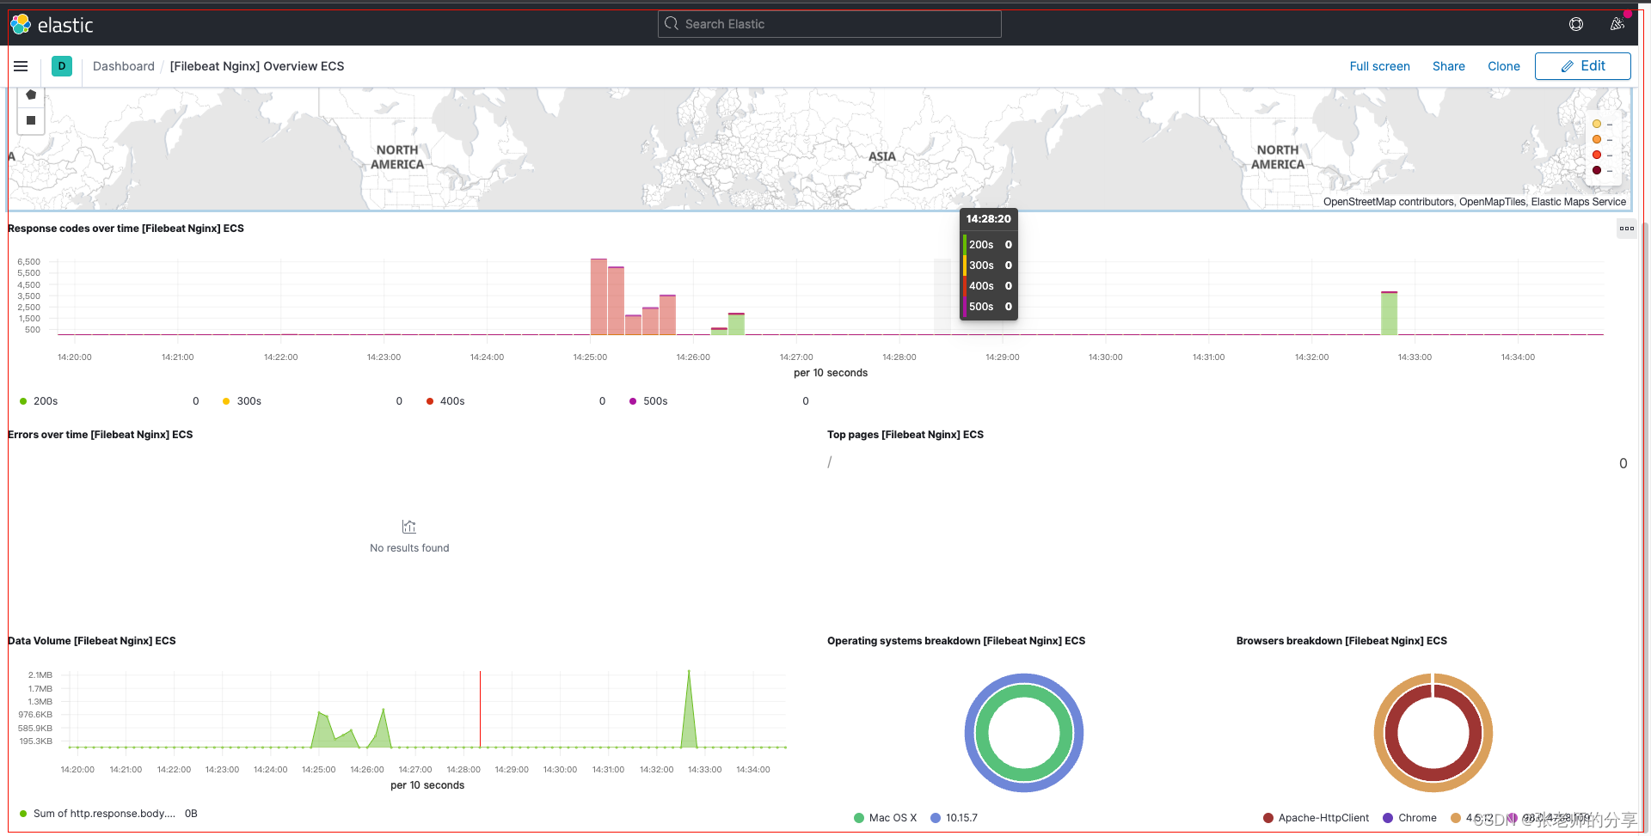Open Response codes panel options menu

1627,229
